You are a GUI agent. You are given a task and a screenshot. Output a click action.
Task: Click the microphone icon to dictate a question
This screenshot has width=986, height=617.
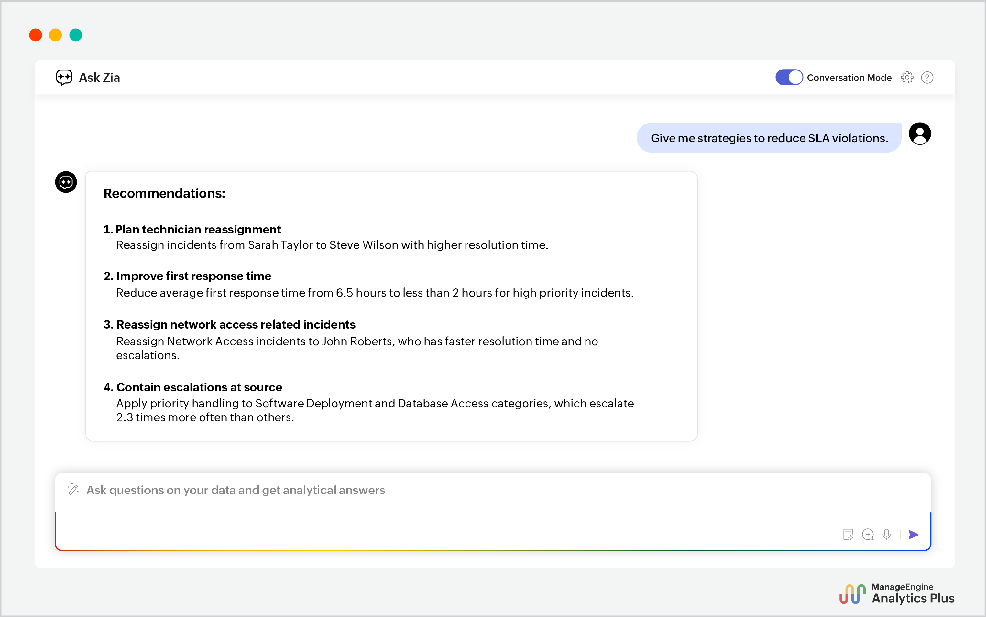[886, 534]
